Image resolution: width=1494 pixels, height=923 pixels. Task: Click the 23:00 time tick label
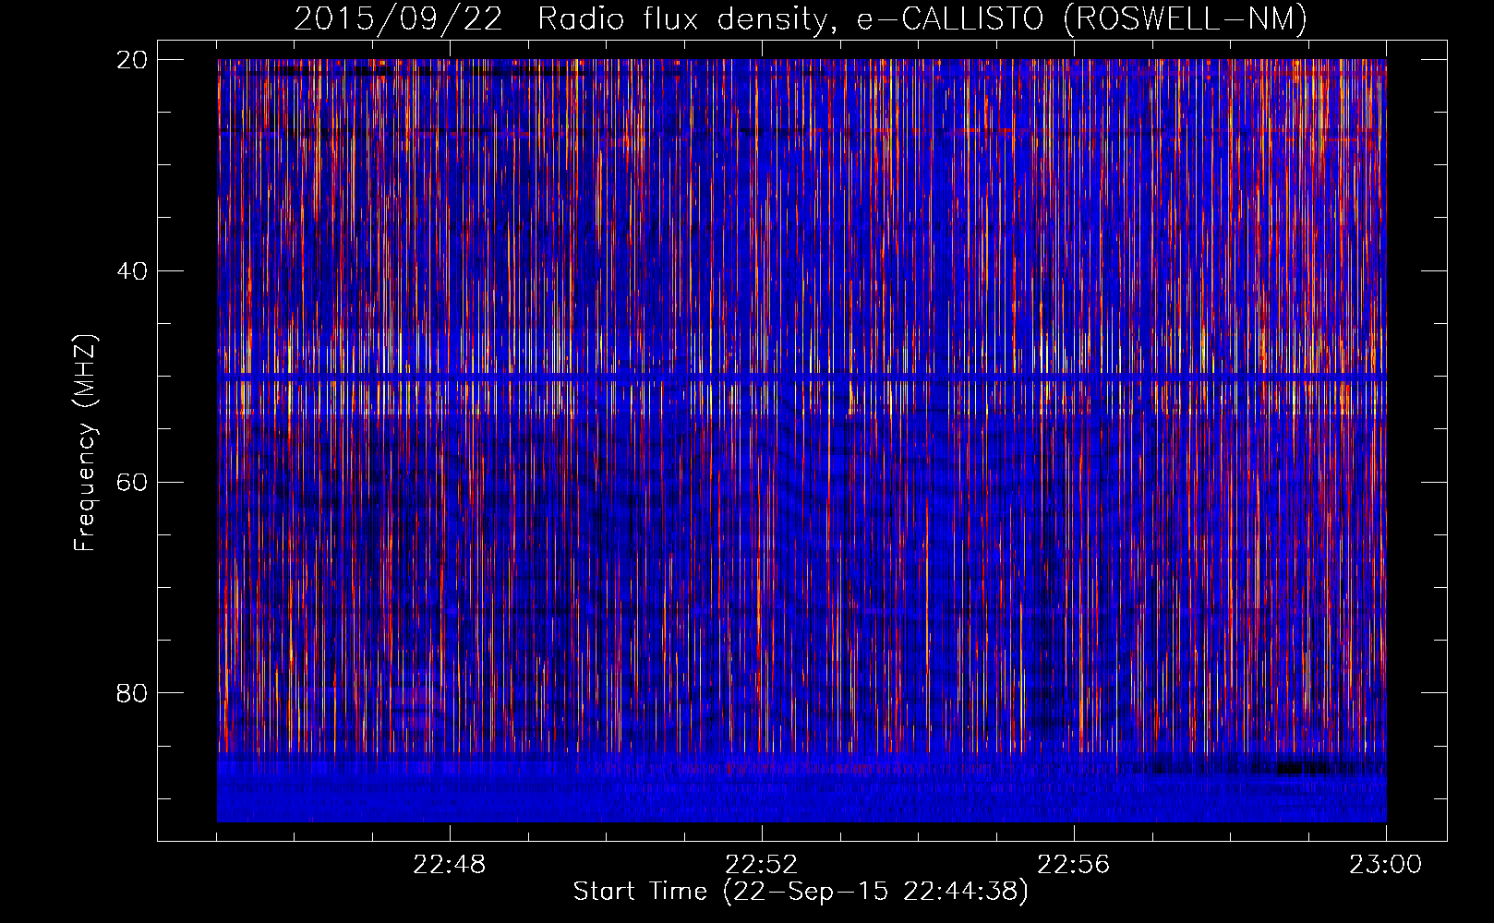(1385, 865)
